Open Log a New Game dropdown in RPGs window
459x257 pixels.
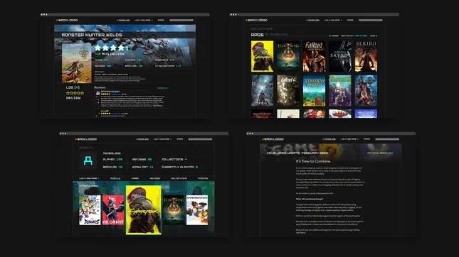point(333,20)
